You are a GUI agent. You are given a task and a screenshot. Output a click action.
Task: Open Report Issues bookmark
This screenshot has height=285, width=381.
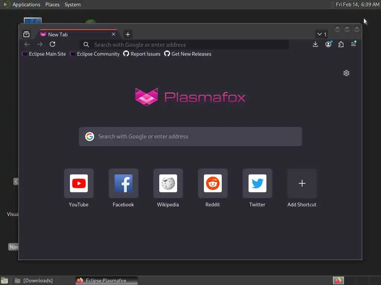142,54
